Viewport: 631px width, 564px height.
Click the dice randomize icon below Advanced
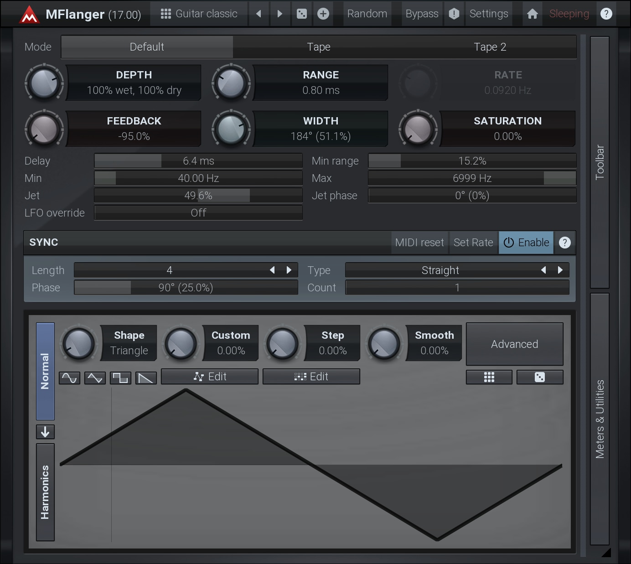tap(539, 377)
